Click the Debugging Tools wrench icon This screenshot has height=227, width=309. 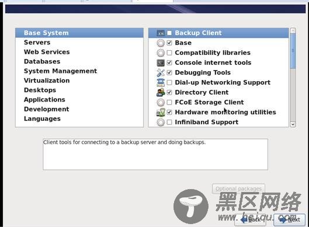pos(161,72)
